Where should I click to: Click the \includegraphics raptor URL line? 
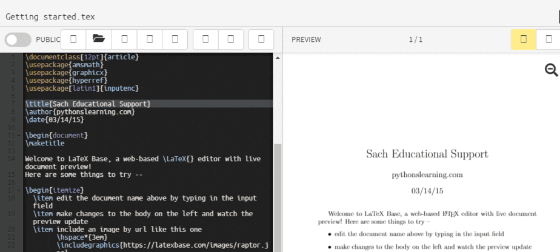(162, 245)
